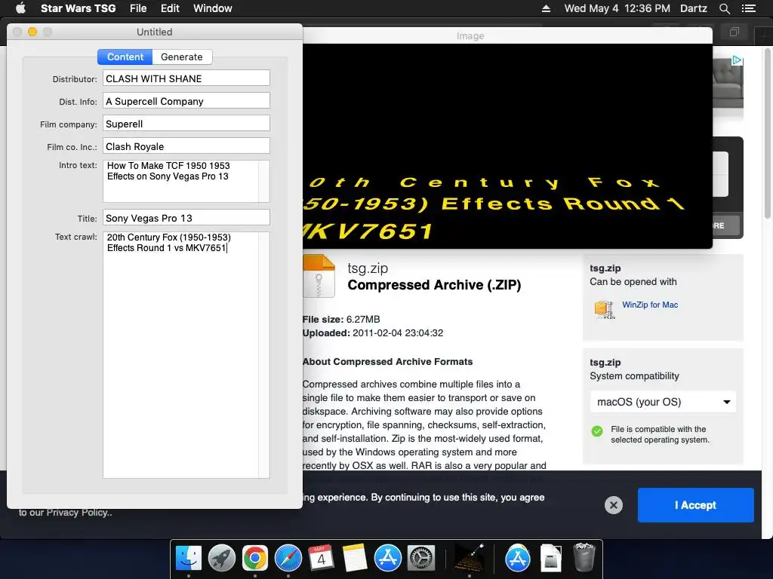773x579 pixels.
Task: Open App Store icon beside Notes
Action: (x=387, y=559)
